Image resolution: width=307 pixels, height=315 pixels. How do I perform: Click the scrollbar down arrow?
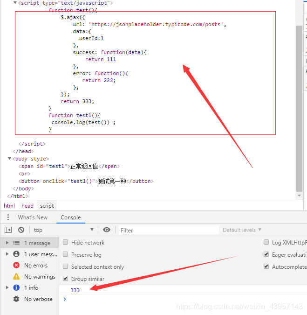coord(299,196)
